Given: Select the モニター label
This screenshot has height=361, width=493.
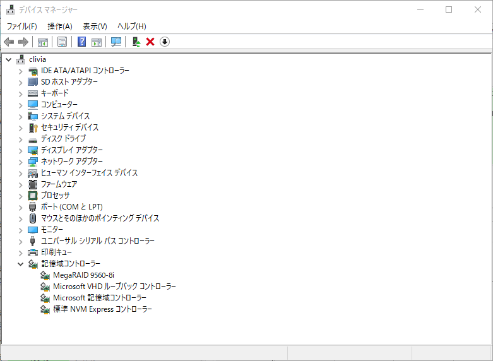Looking at the screenshot, I should pos(52,229).
